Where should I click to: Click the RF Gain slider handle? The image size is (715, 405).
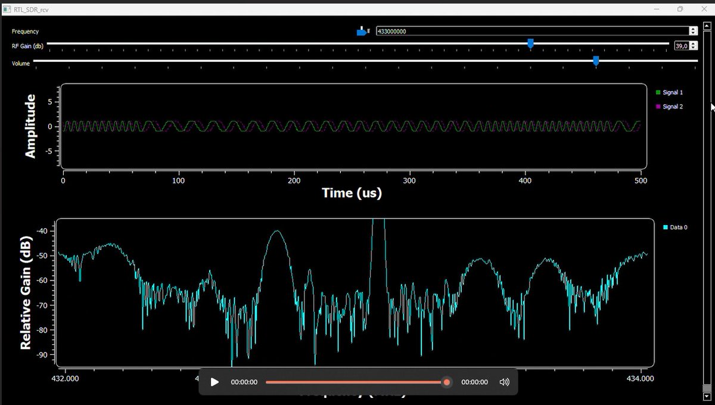coord(530,43)
